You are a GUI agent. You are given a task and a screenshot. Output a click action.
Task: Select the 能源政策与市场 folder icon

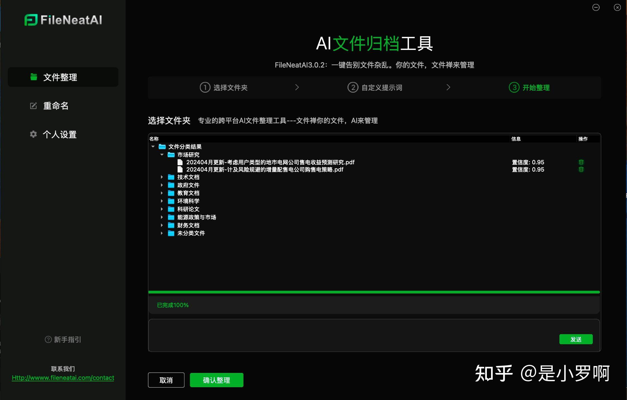click(171, 217)
